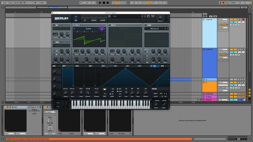Image resolution: width=253 pixels, height=142 pixels.
Task: Select LFO OFF mode radio button
Action: [110, 94]
